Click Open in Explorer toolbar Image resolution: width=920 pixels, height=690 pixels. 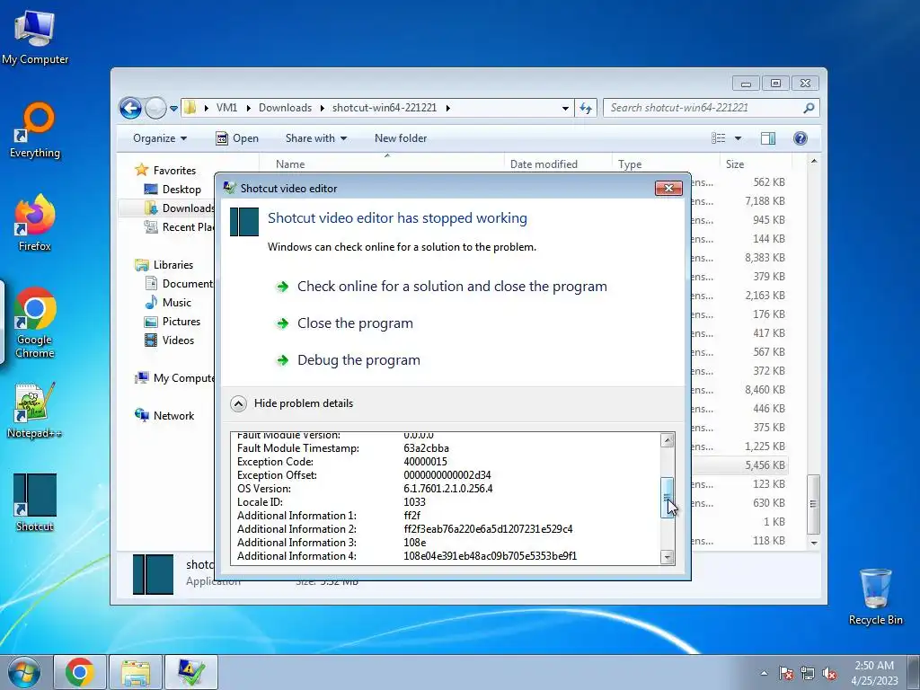(237, 138)
